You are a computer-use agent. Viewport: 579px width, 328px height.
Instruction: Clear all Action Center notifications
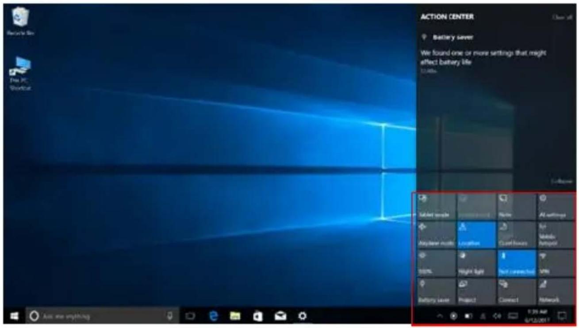[x=562, y=17]
